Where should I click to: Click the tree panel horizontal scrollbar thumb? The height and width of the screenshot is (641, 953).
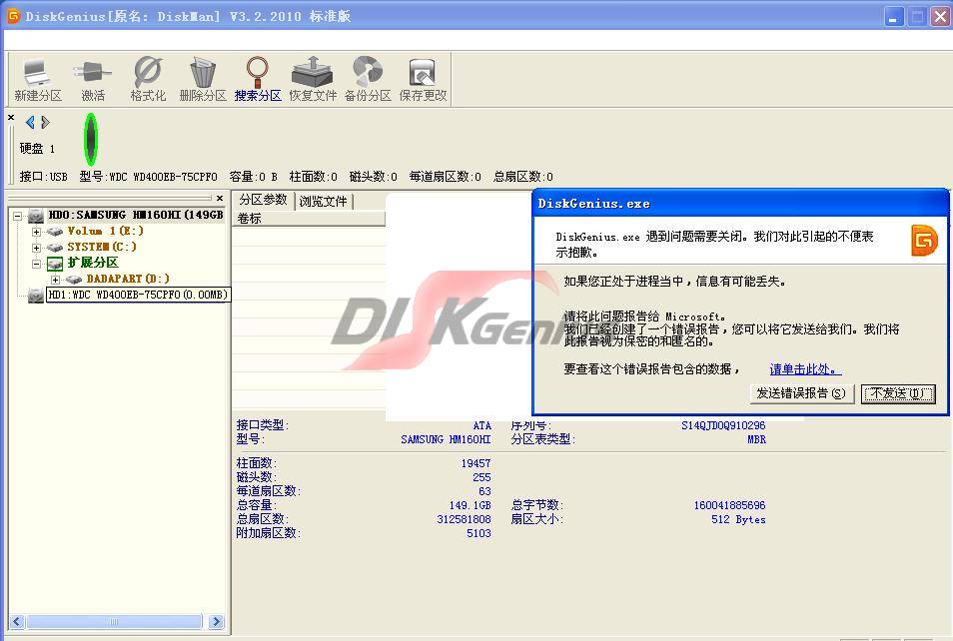114,622
